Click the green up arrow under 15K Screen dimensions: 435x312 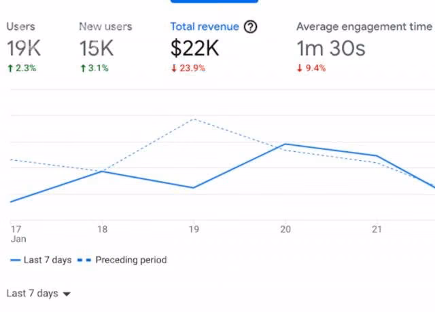[x=83, y=68]
